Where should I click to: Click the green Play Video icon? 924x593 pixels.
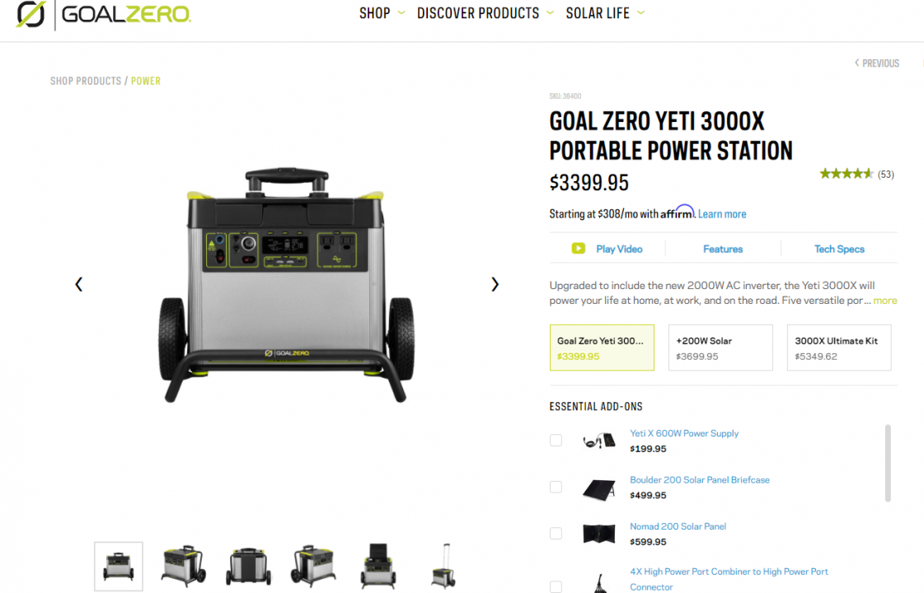tap(578, 249)
